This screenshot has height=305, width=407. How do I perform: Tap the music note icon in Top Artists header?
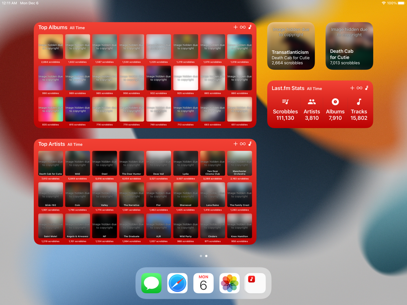(250, 144)
